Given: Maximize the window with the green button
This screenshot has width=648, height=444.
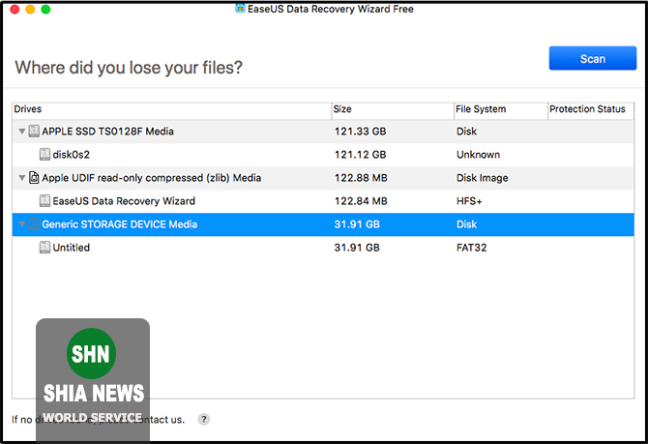Looking at the screenshot, I should click(45, 9).
